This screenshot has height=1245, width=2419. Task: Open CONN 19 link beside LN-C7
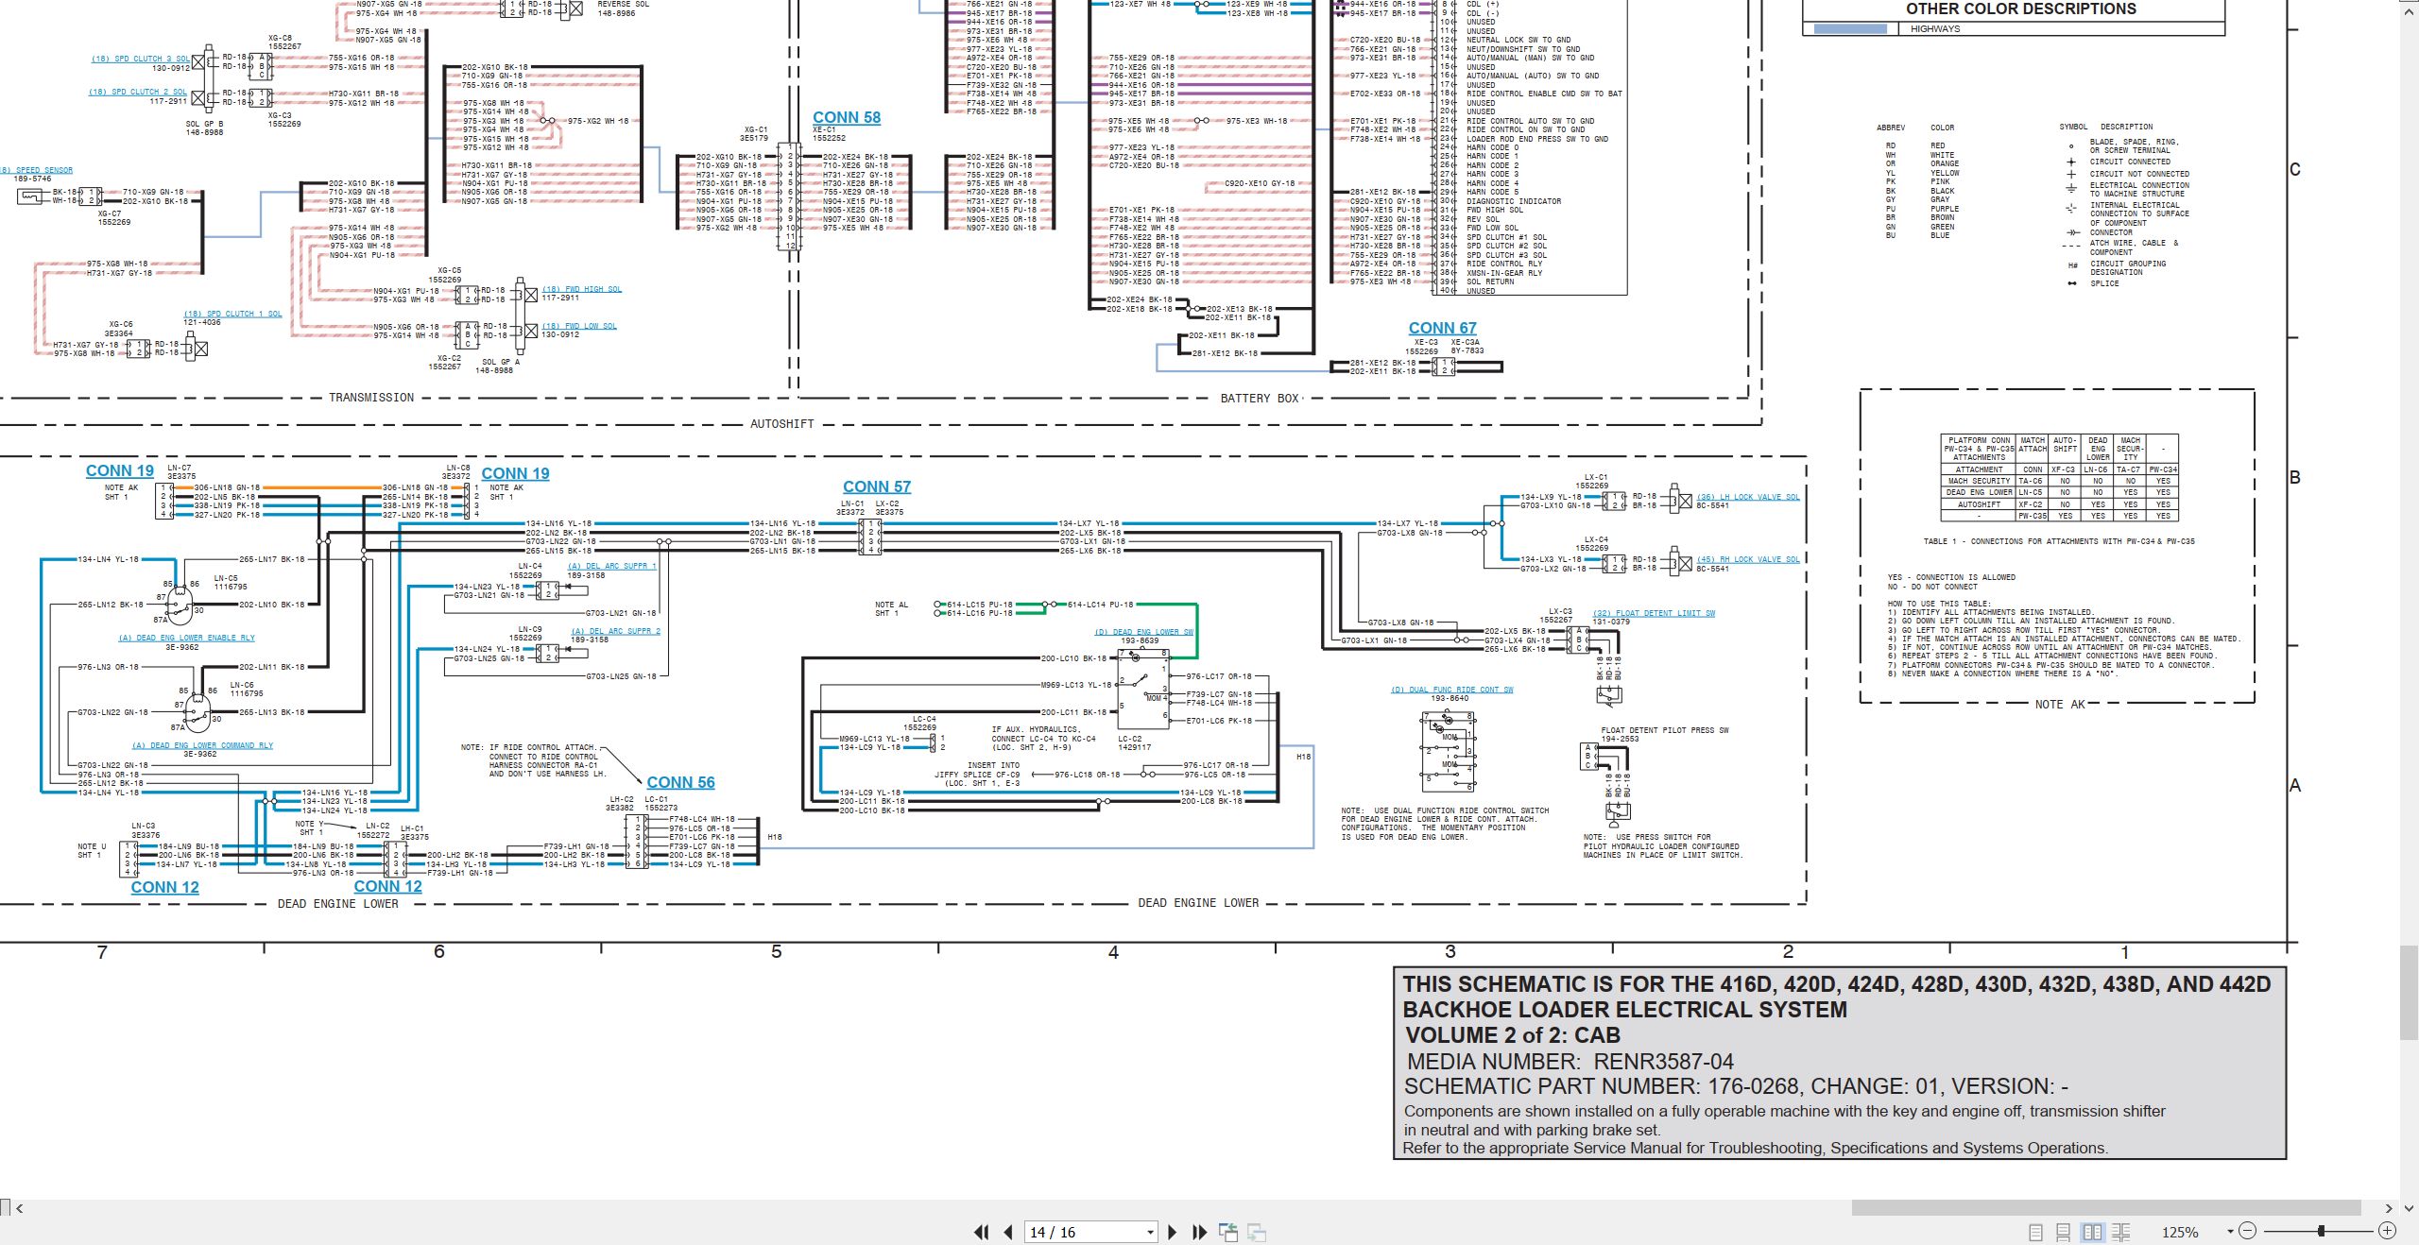tap(120, 471)
